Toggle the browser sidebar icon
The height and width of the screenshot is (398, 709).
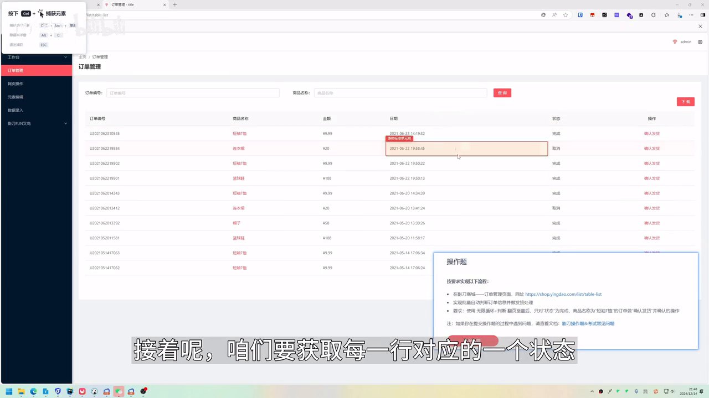(703, 15)
